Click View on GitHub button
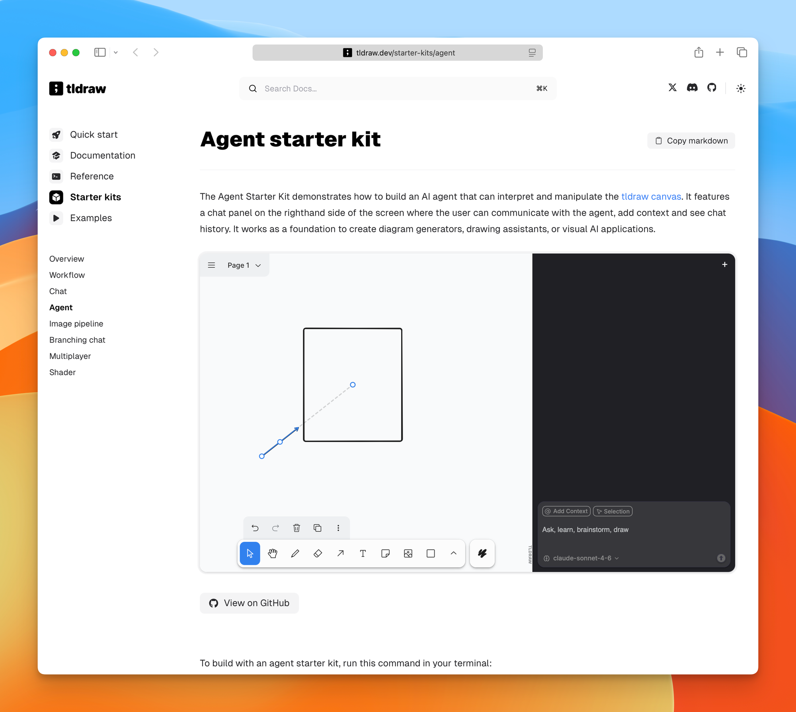This screenshot has height=712, width=796. (249, 603)
